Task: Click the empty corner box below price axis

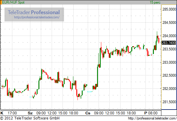Action: point(169,113)
